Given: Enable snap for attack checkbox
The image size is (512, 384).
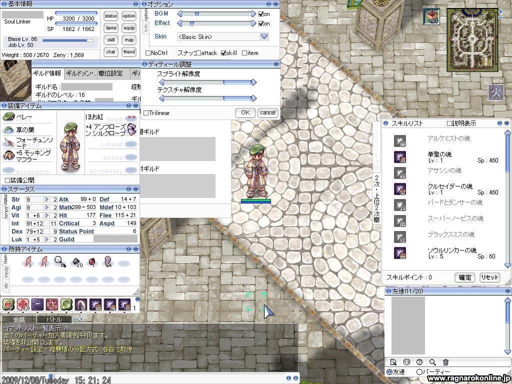Looking at the screenshot, I should click(198, 53).
